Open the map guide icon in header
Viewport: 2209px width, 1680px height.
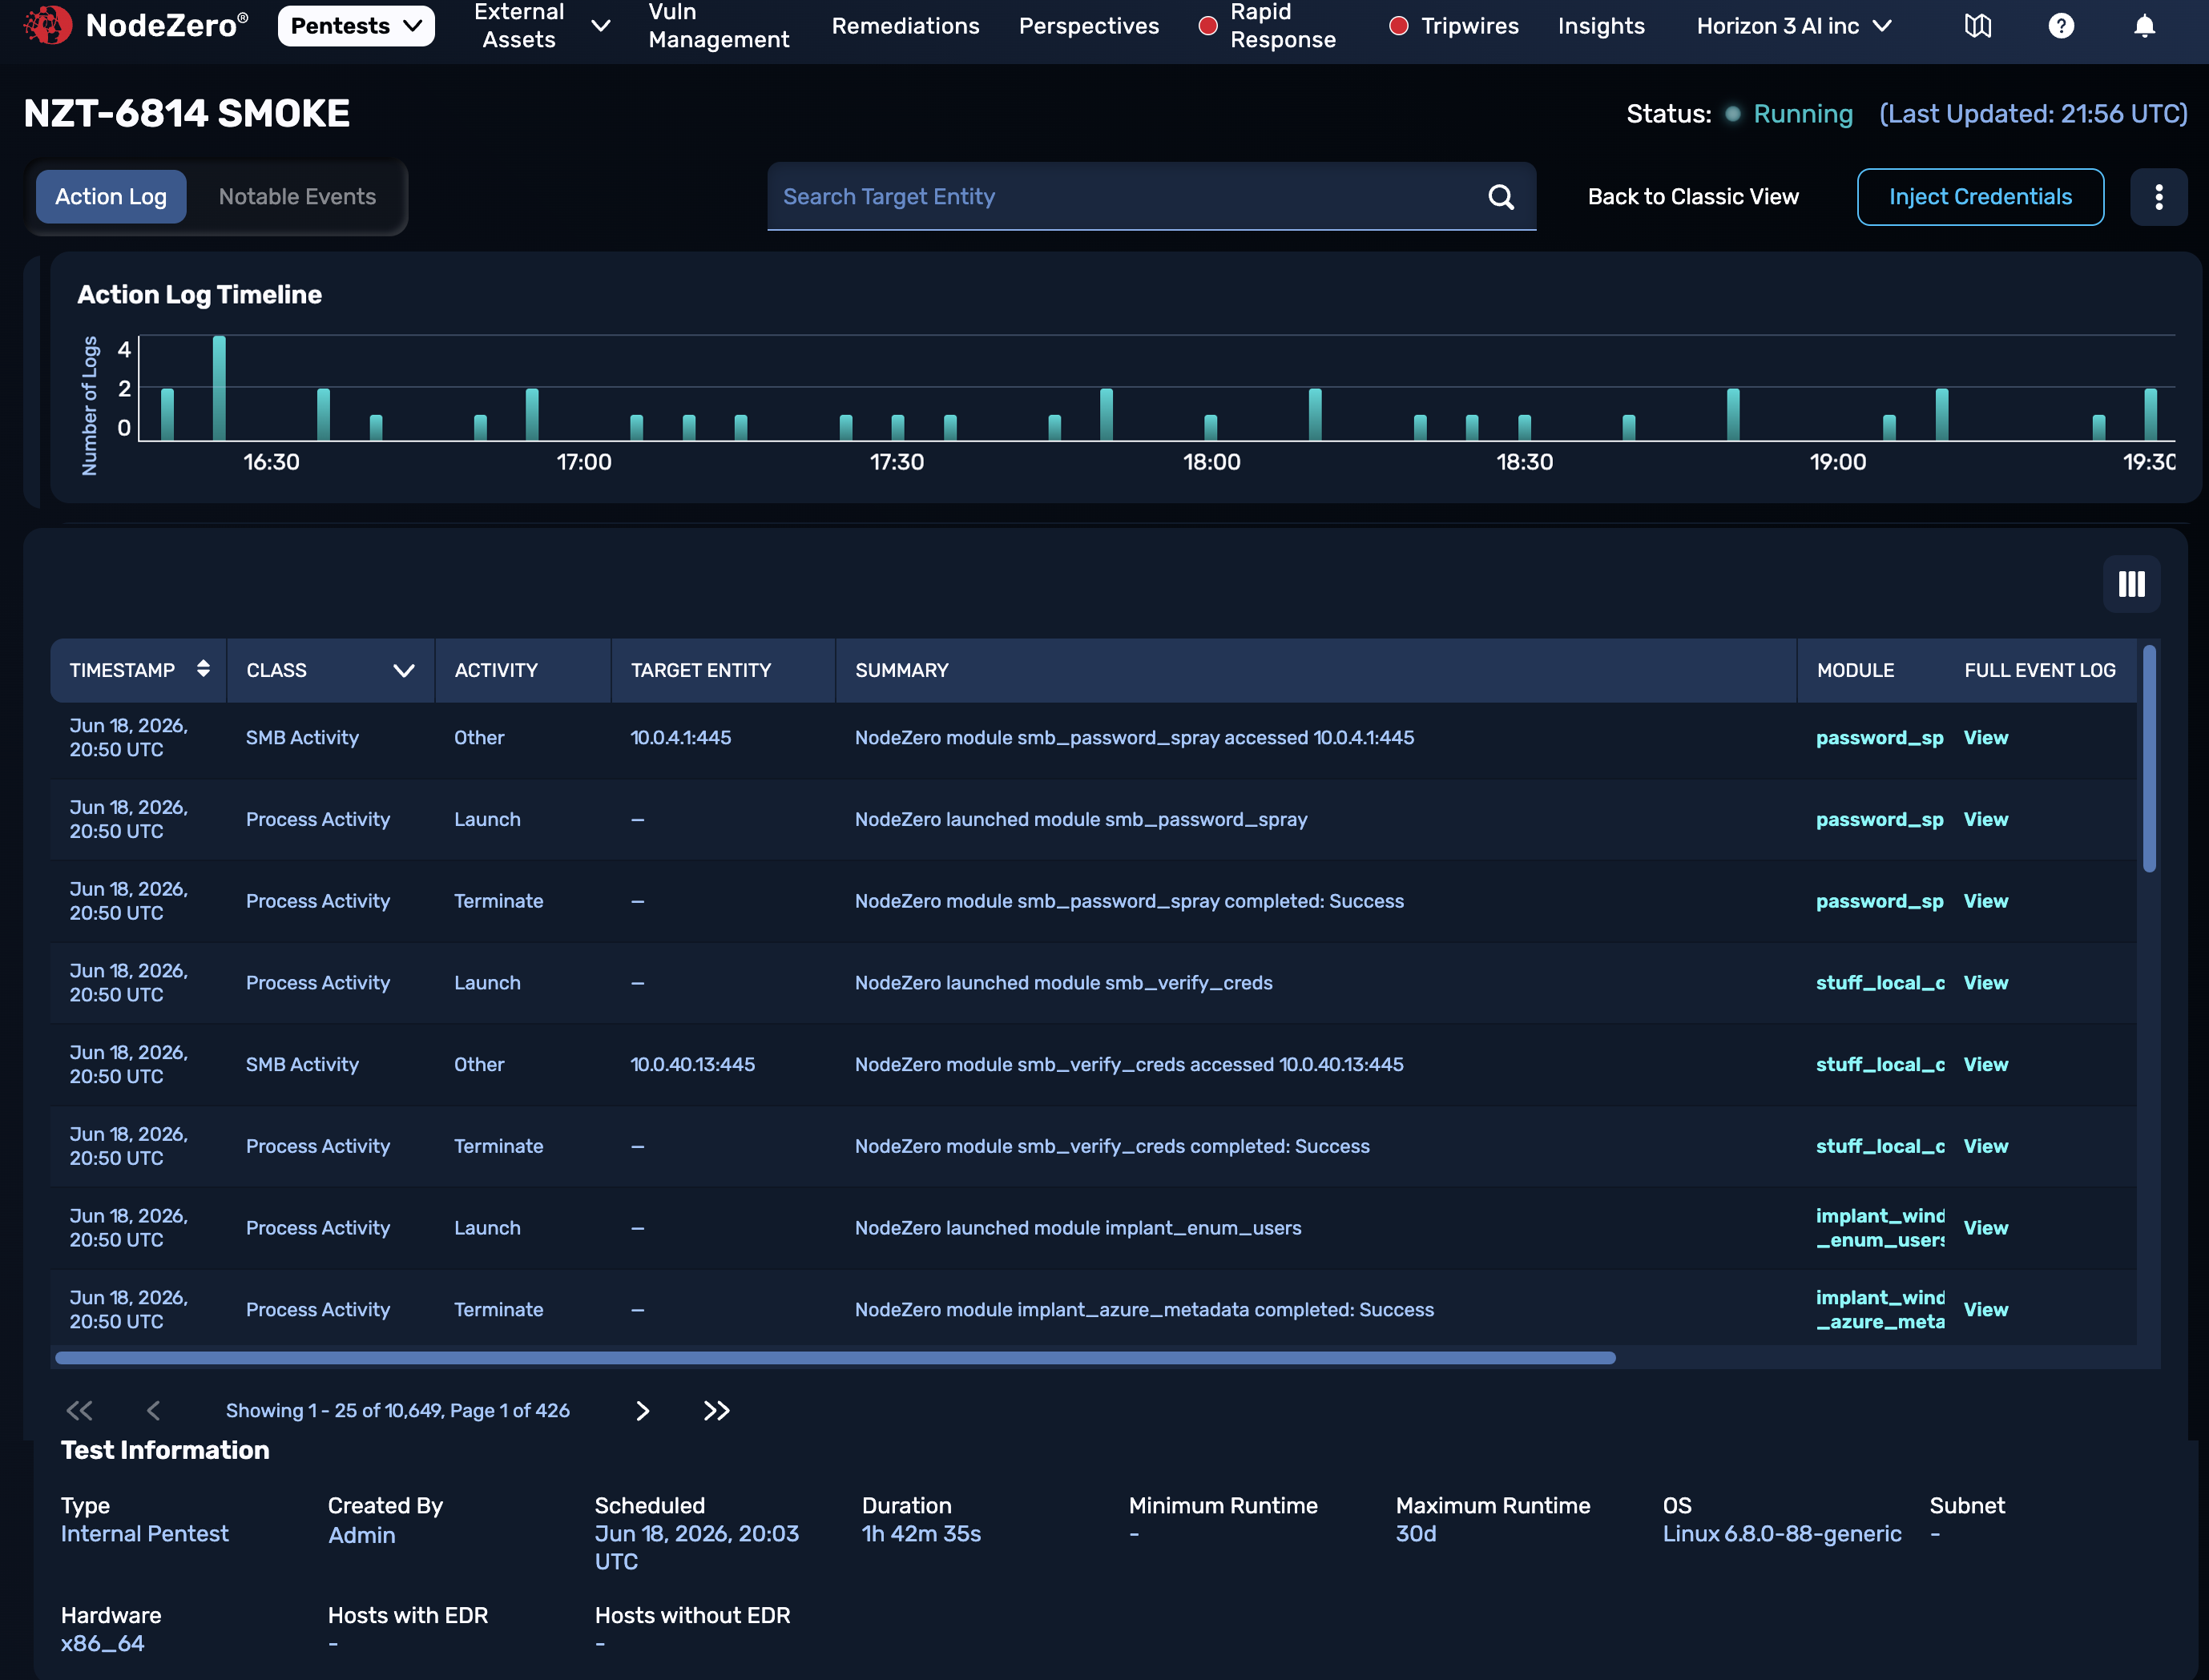pos(1977,26)
